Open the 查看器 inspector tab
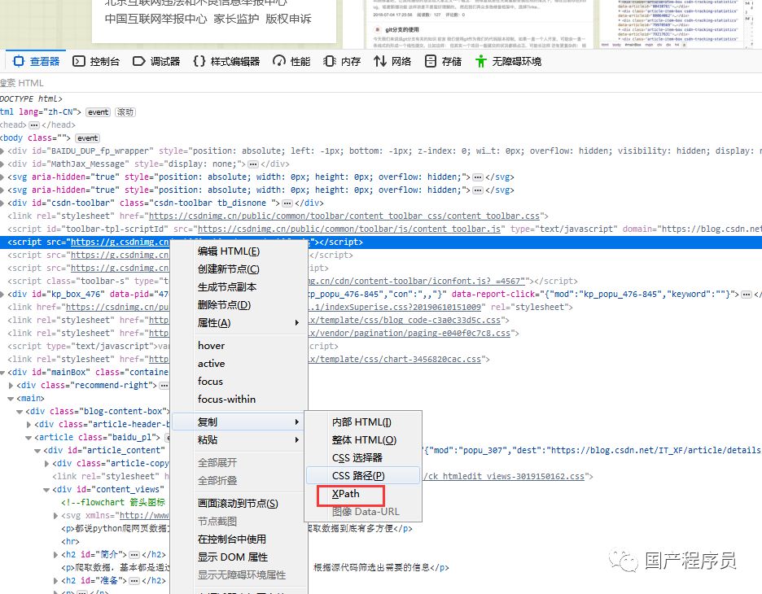 36,61
